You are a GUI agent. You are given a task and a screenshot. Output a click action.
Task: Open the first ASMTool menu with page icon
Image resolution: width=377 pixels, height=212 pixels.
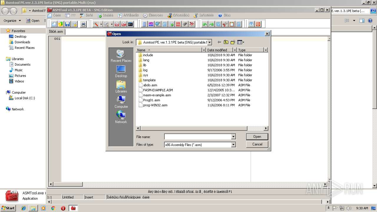(54, 15)
